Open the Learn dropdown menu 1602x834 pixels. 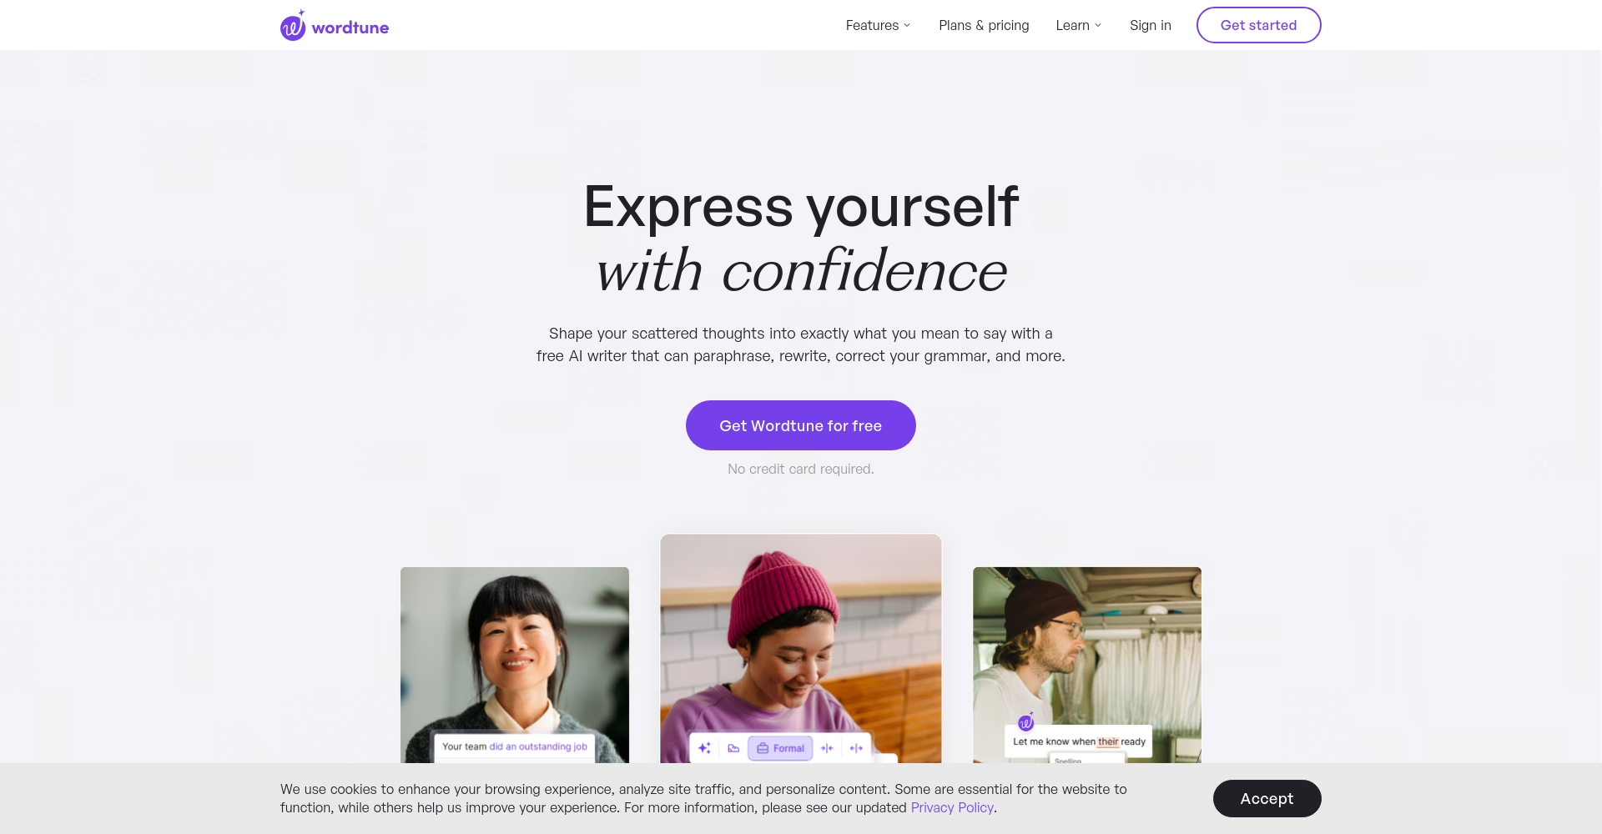pos(1078,25)
